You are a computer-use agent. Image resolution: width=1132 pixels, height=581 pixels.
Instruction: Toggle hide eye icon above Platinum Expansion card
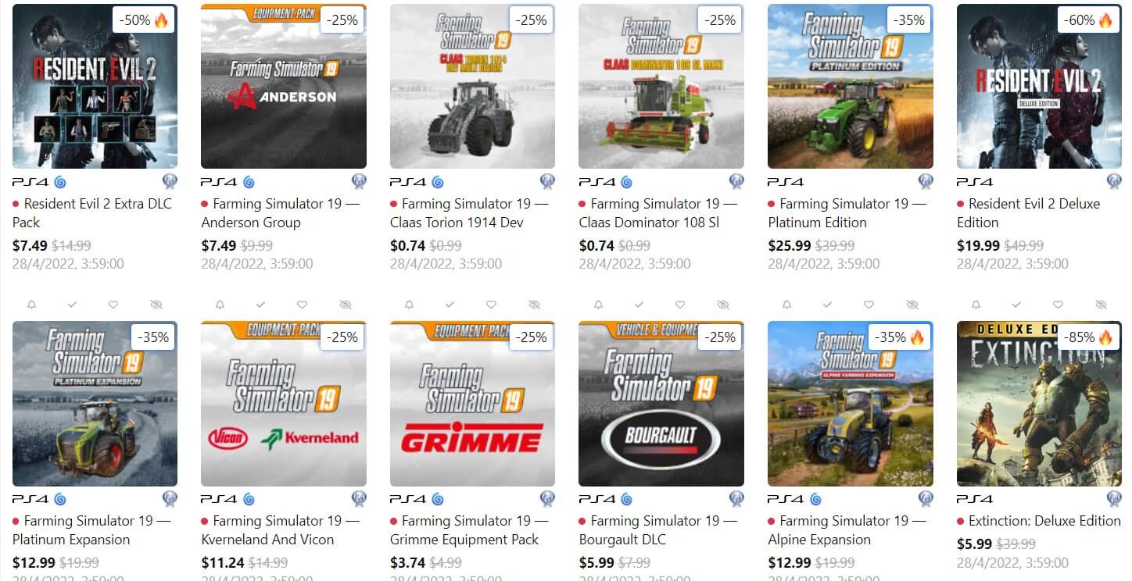[x=156, y=304]
